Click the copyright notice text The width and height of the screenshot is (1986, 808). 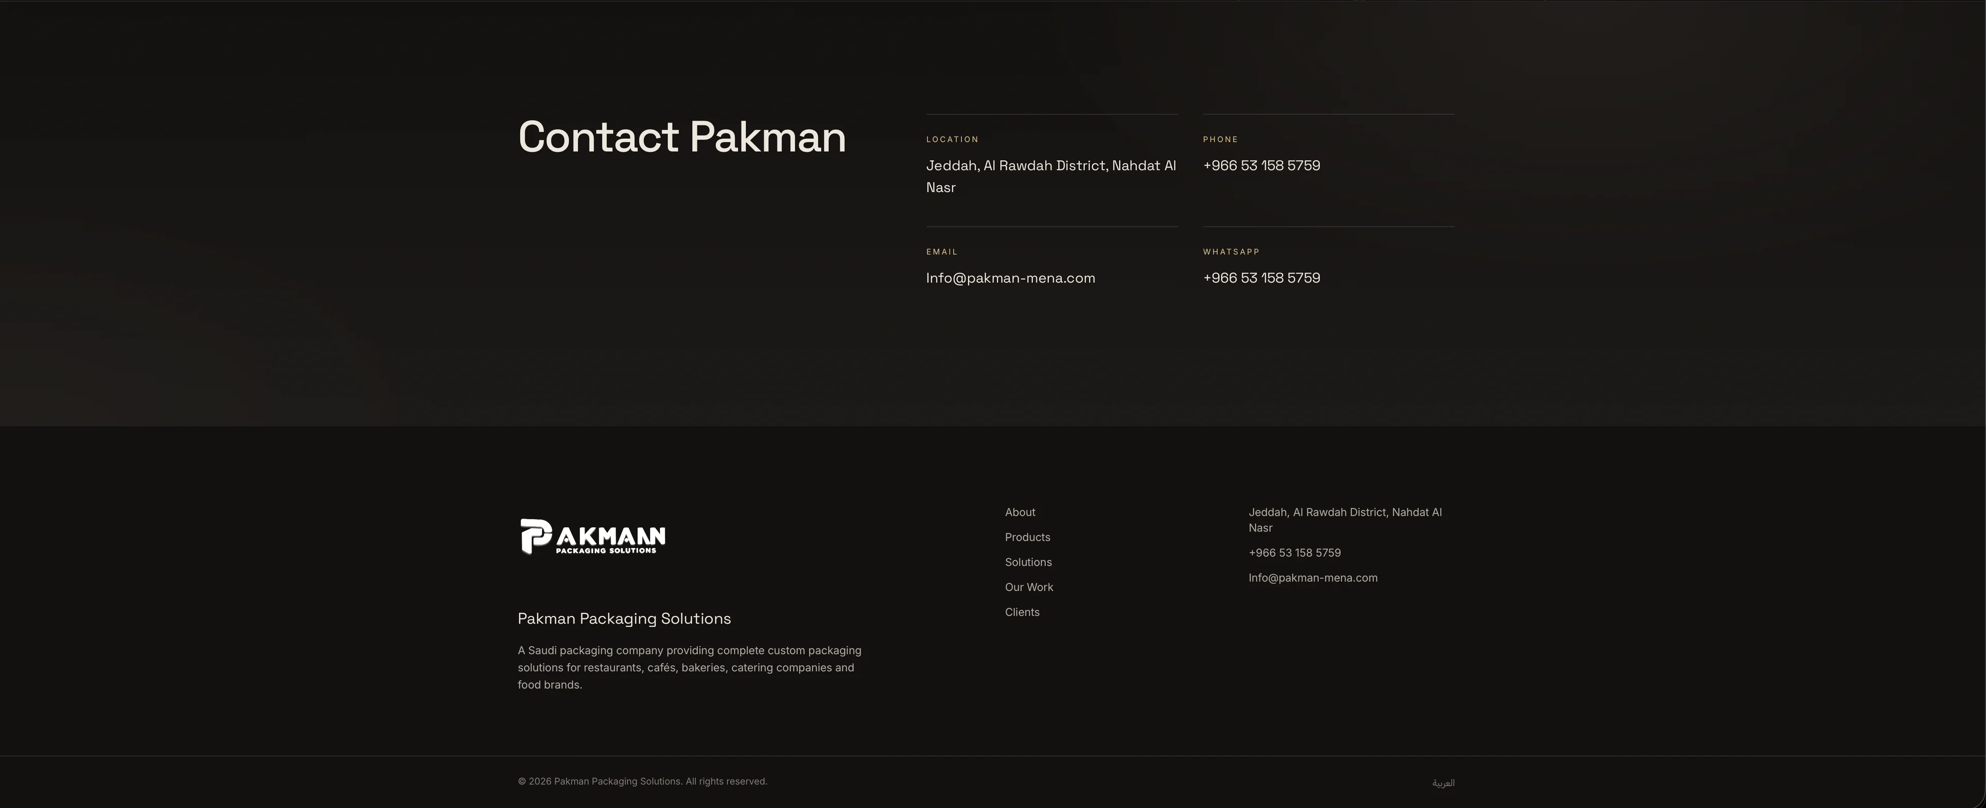click(642, 781)
